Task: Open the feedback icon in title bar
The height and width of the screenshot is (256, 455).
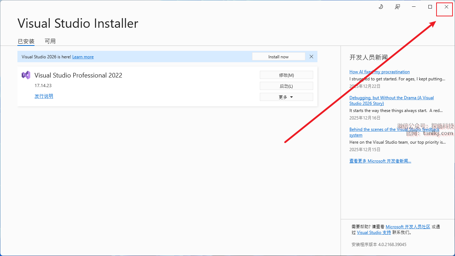Action: (x=397, y=7)
